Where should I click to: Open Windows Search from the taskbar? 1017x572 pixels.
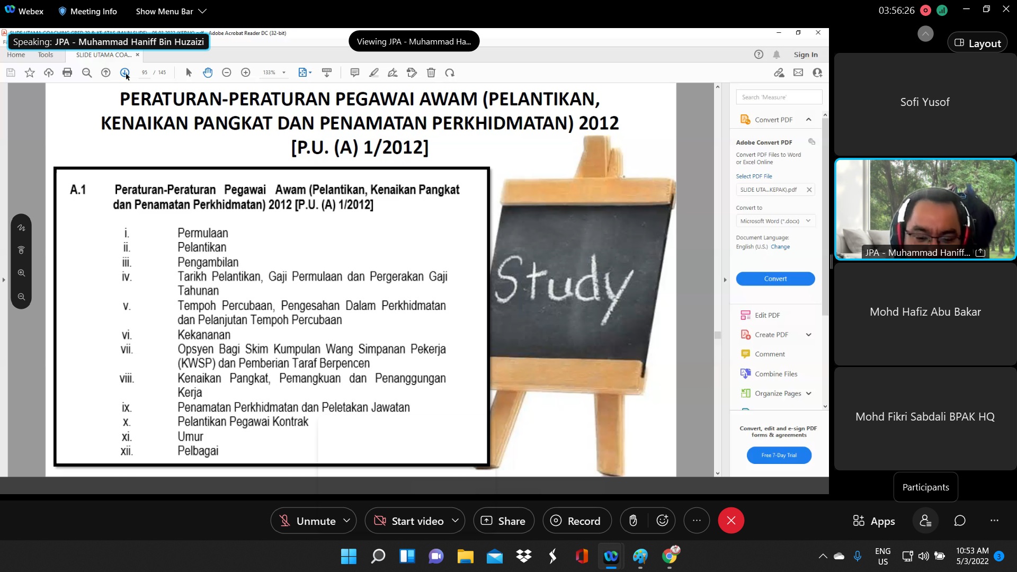click(x=378, y=556)
